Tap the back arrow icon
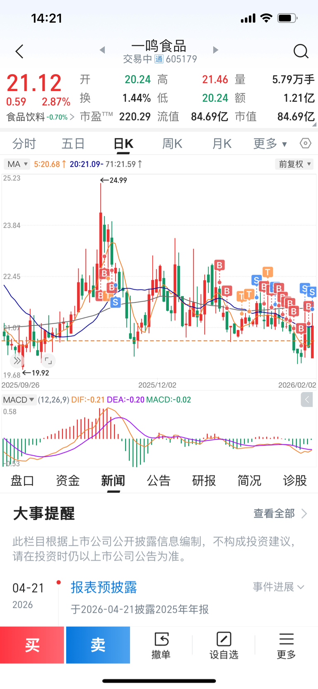The image size is (318, 689). pos(19,51)
